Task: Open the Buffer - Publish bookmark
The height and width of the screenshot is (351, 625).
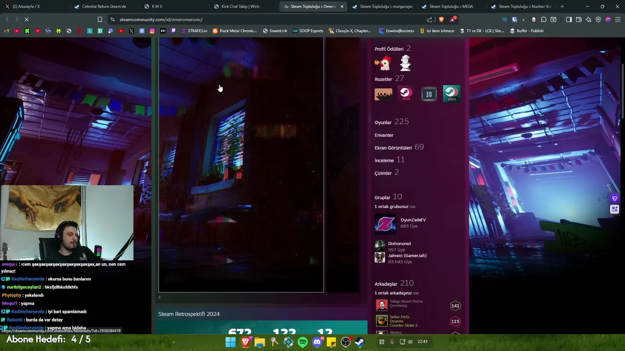Action: (x=526, y=31)
